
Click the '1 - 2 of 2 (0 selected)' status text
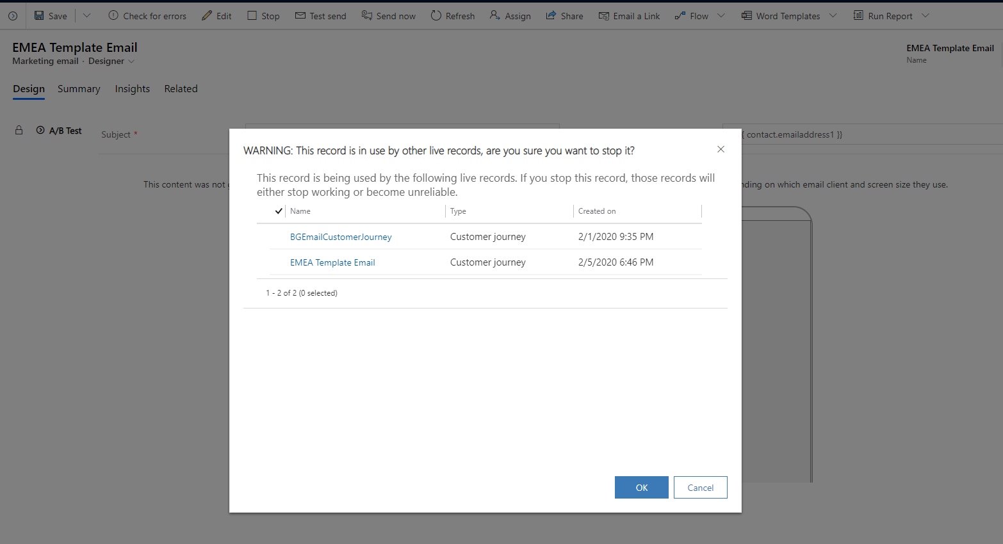point(302,293)
